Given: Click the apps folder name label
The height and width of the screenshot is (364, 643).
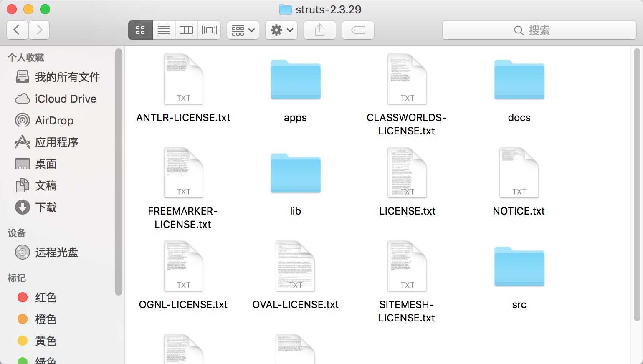Looking at the screenshot, I should coord(296,118).
